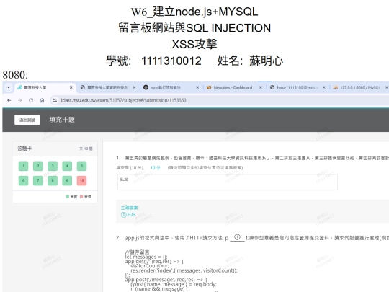Click the '10 分' score text

point(155,167)
